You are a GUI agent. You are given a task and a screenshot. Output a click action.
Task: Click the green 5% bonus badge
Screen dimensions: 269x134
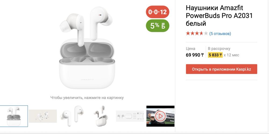157,26
